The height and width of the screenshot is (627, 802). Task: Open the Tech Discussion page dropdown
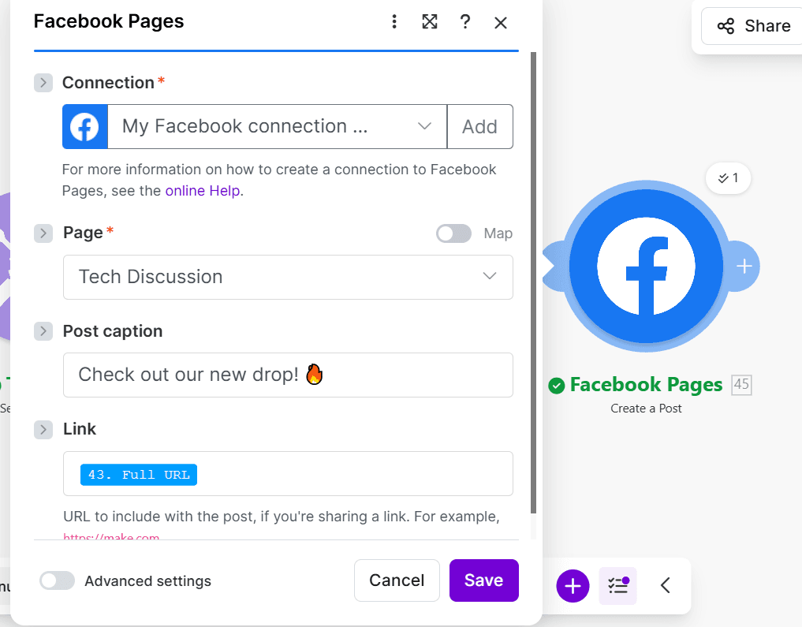tap(288, 277)
